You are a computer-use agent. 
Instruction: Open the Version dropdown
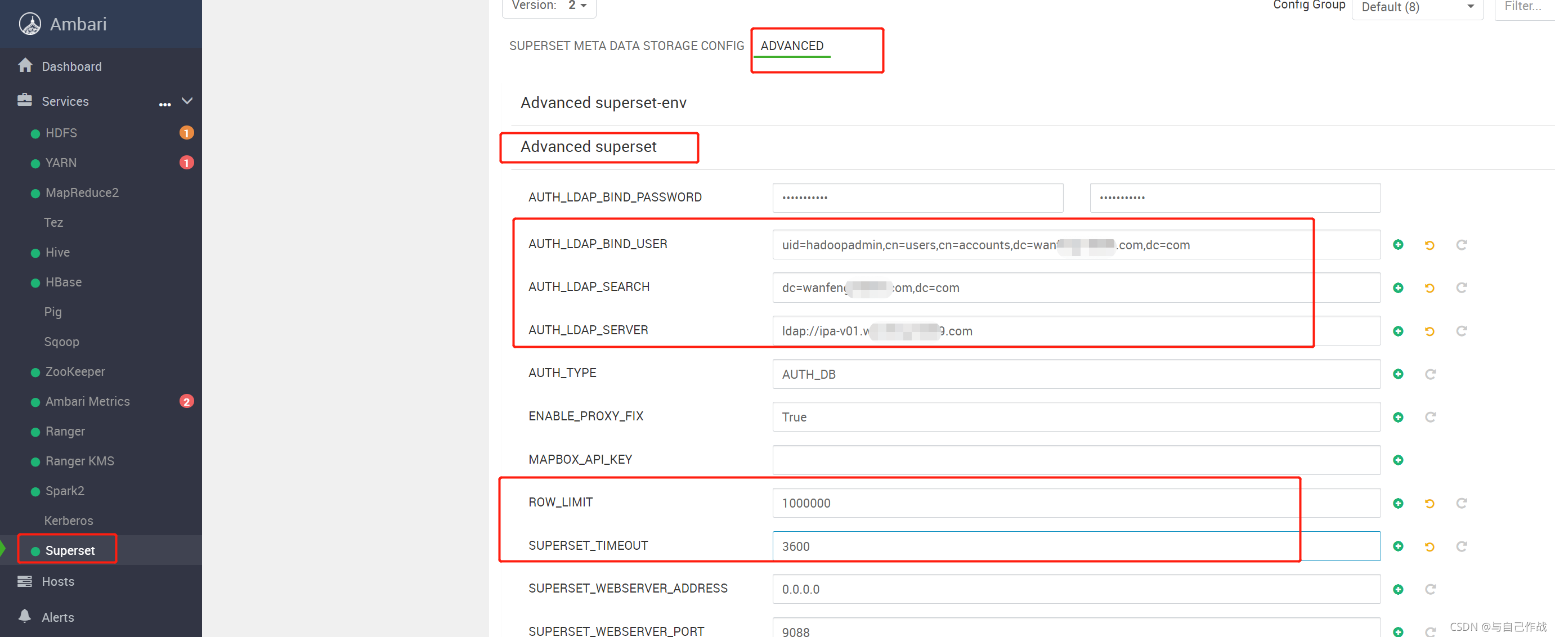[576, 6]
